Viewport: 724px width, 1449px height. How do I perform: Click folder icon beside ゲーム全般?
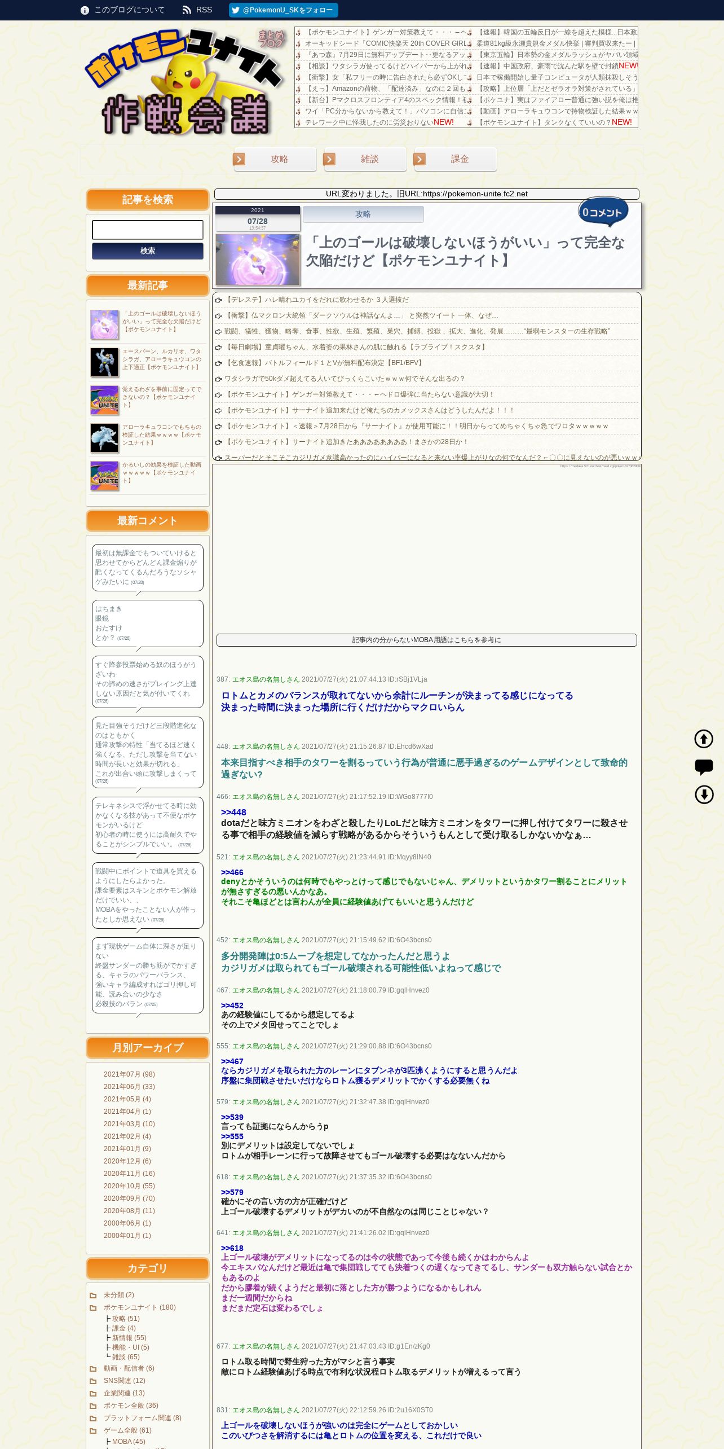[94, 1430]
